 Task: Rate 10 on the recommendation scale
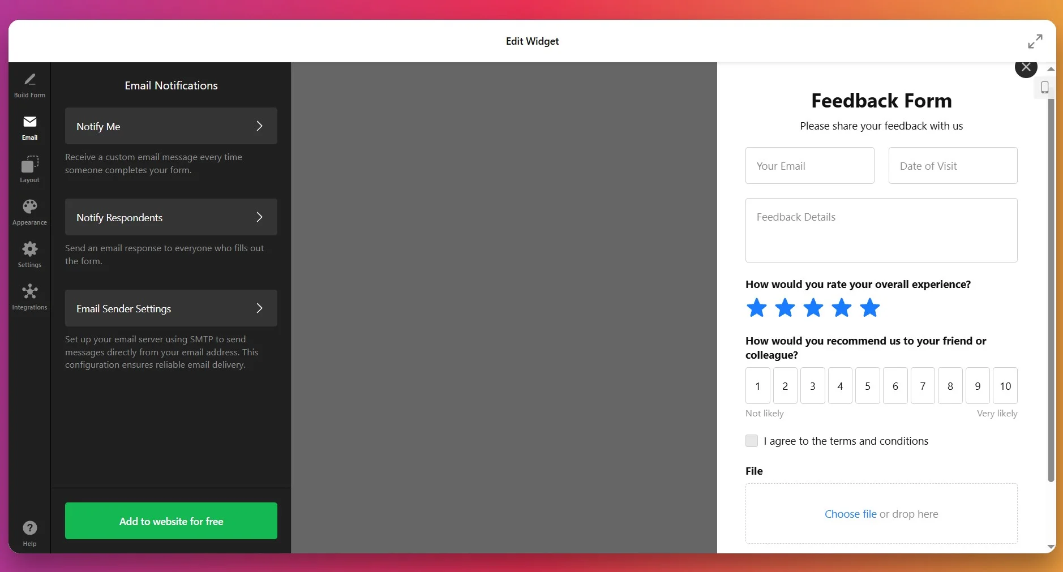click(x=1005, y=386)
